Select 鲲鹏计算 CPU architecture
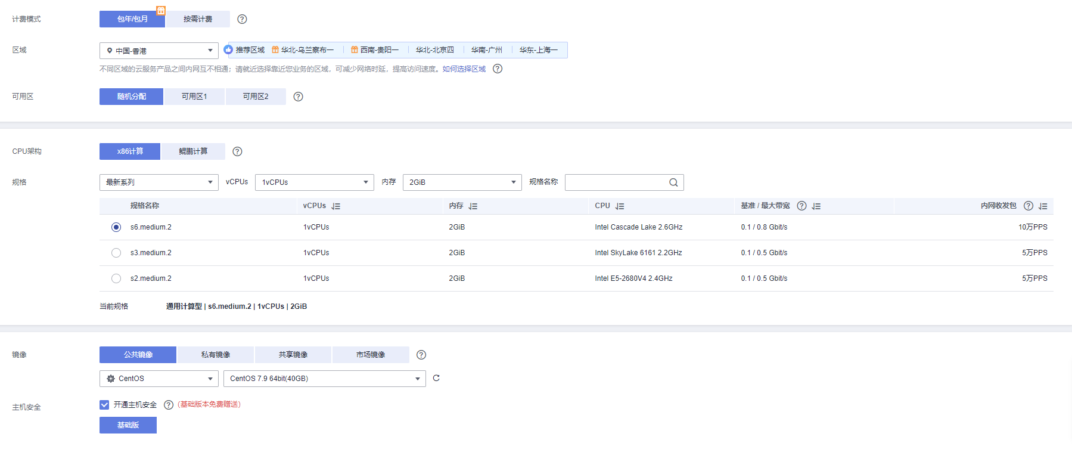The image size is (1072, 449). [193, 151]
